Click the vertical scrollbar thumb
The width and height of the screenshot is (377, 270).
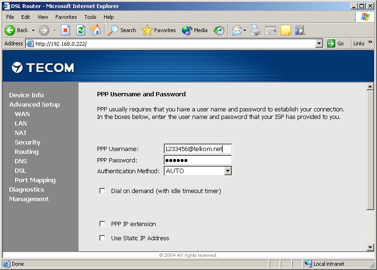coord(370,150)
